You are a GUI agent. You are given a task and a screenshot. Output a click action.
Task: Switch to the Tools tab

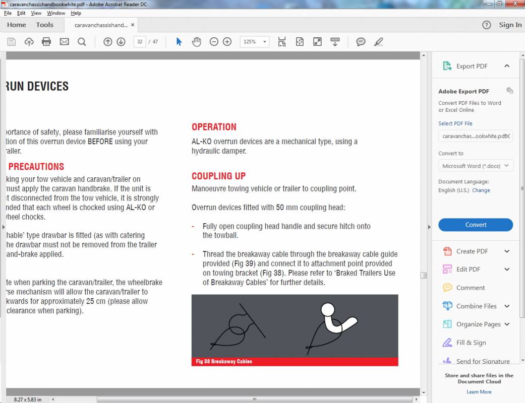click(44, 25)
